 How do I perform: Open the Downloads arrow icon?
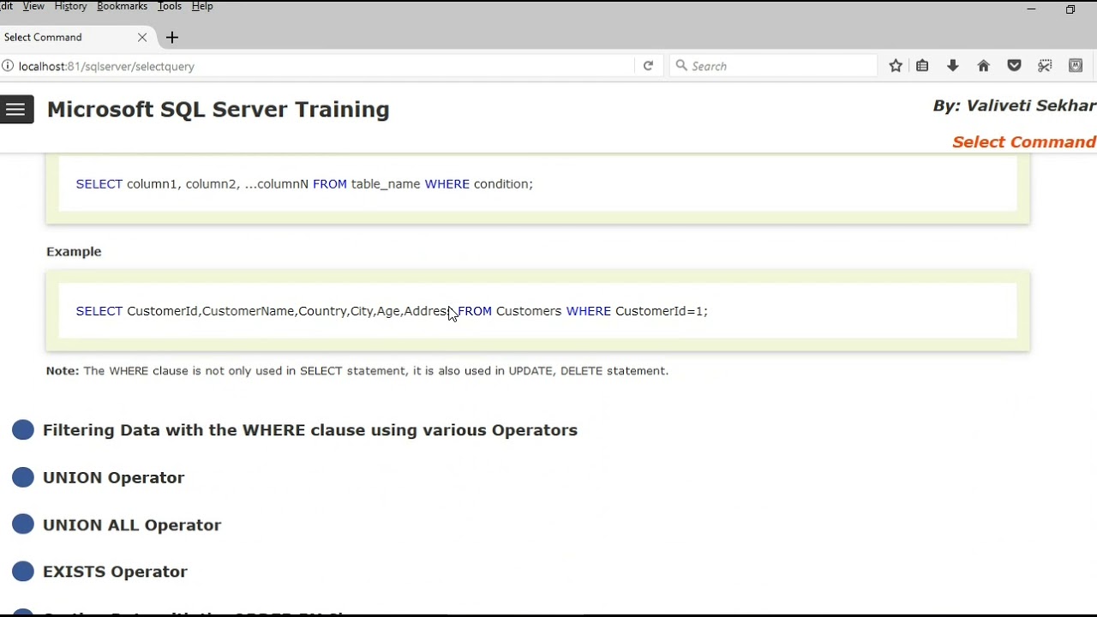[952, 66]
